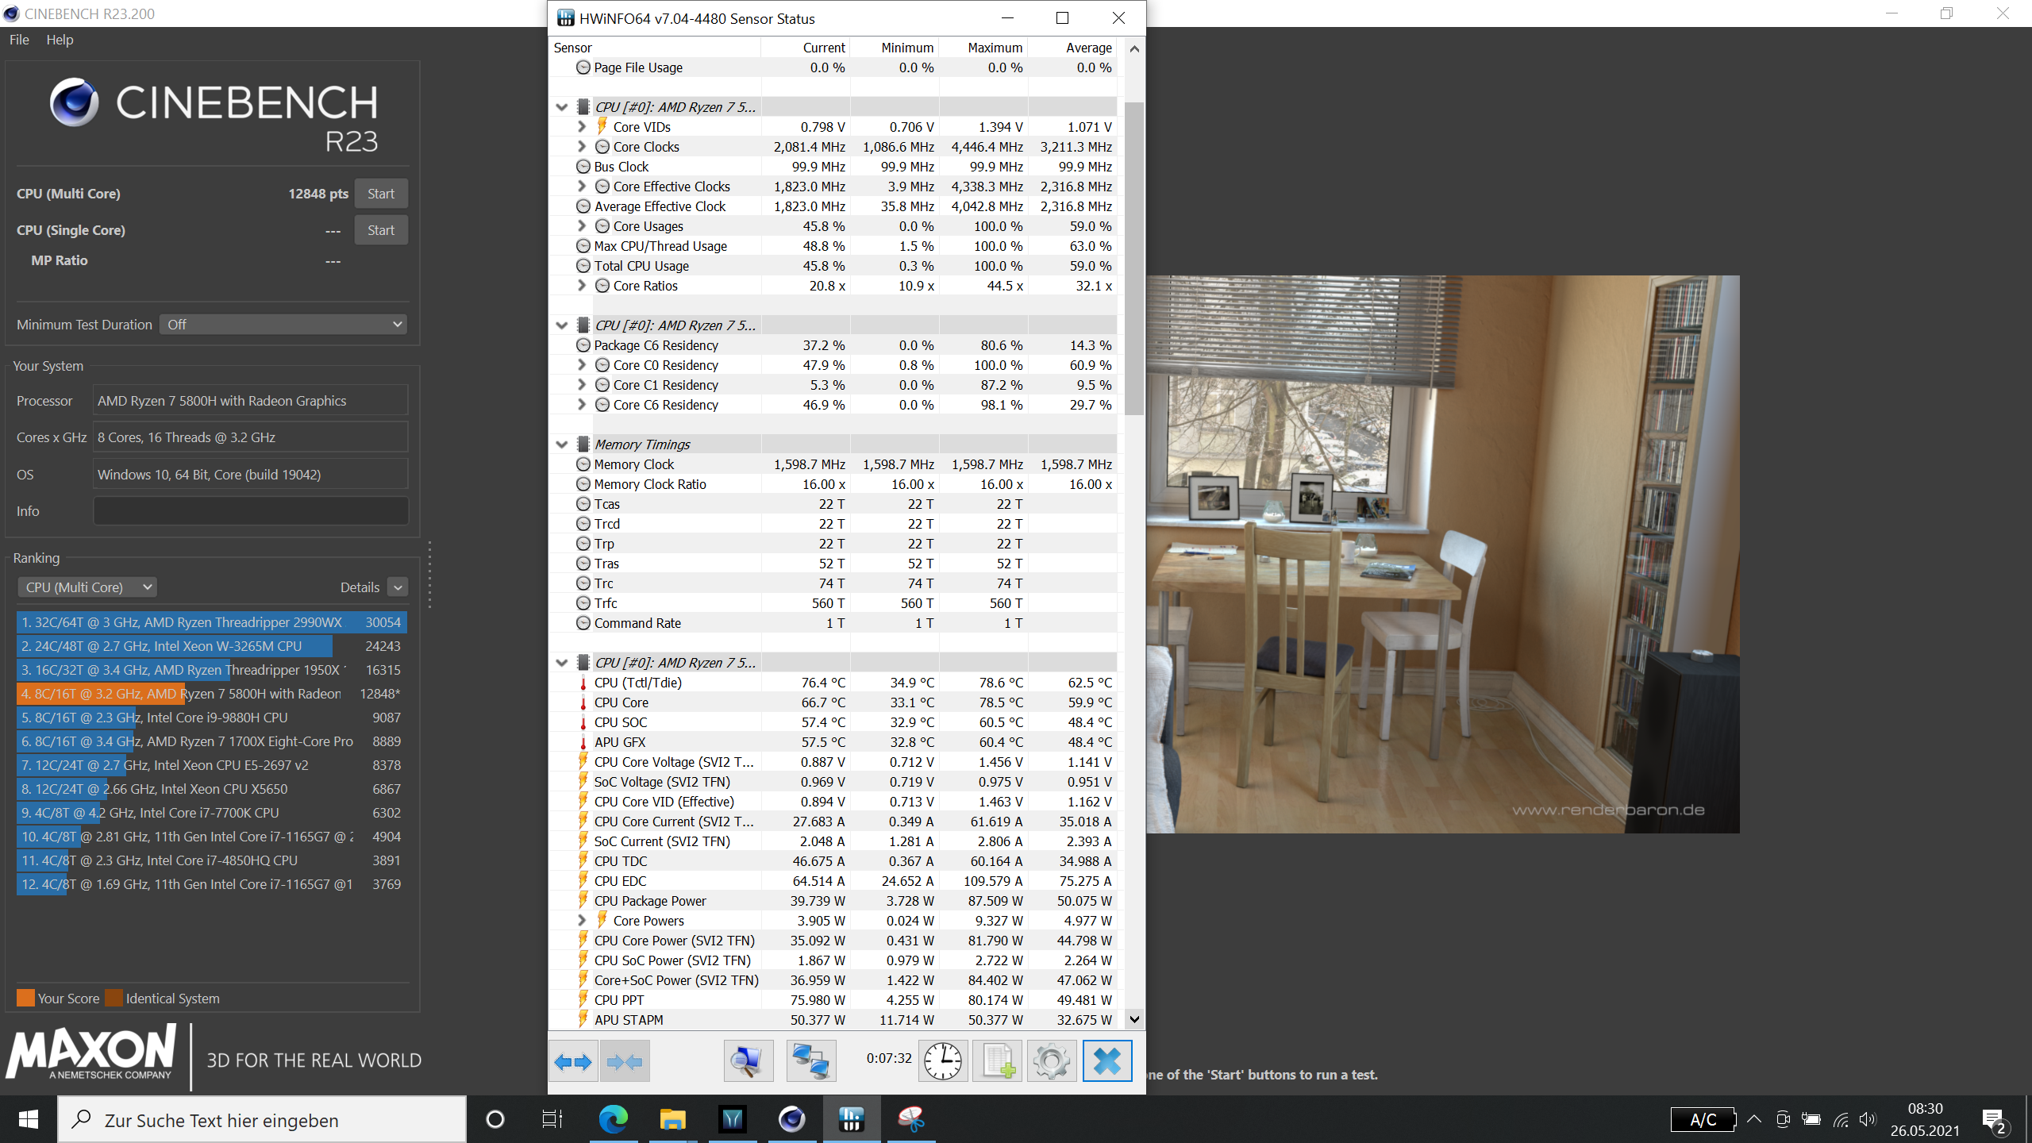Start the CPU Single Core test

[x=381, y=230]
